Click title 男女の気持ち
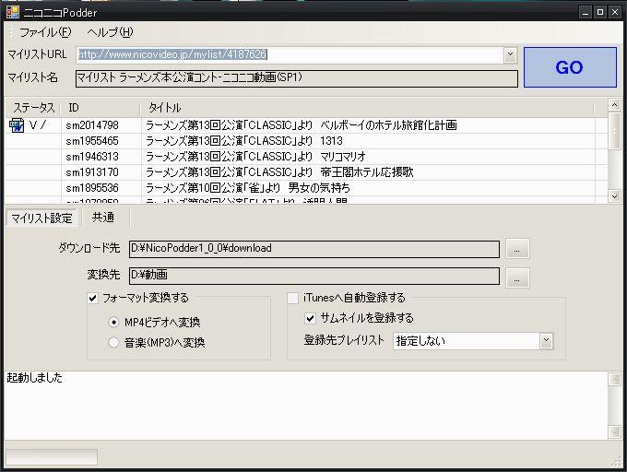 point(319,188)
